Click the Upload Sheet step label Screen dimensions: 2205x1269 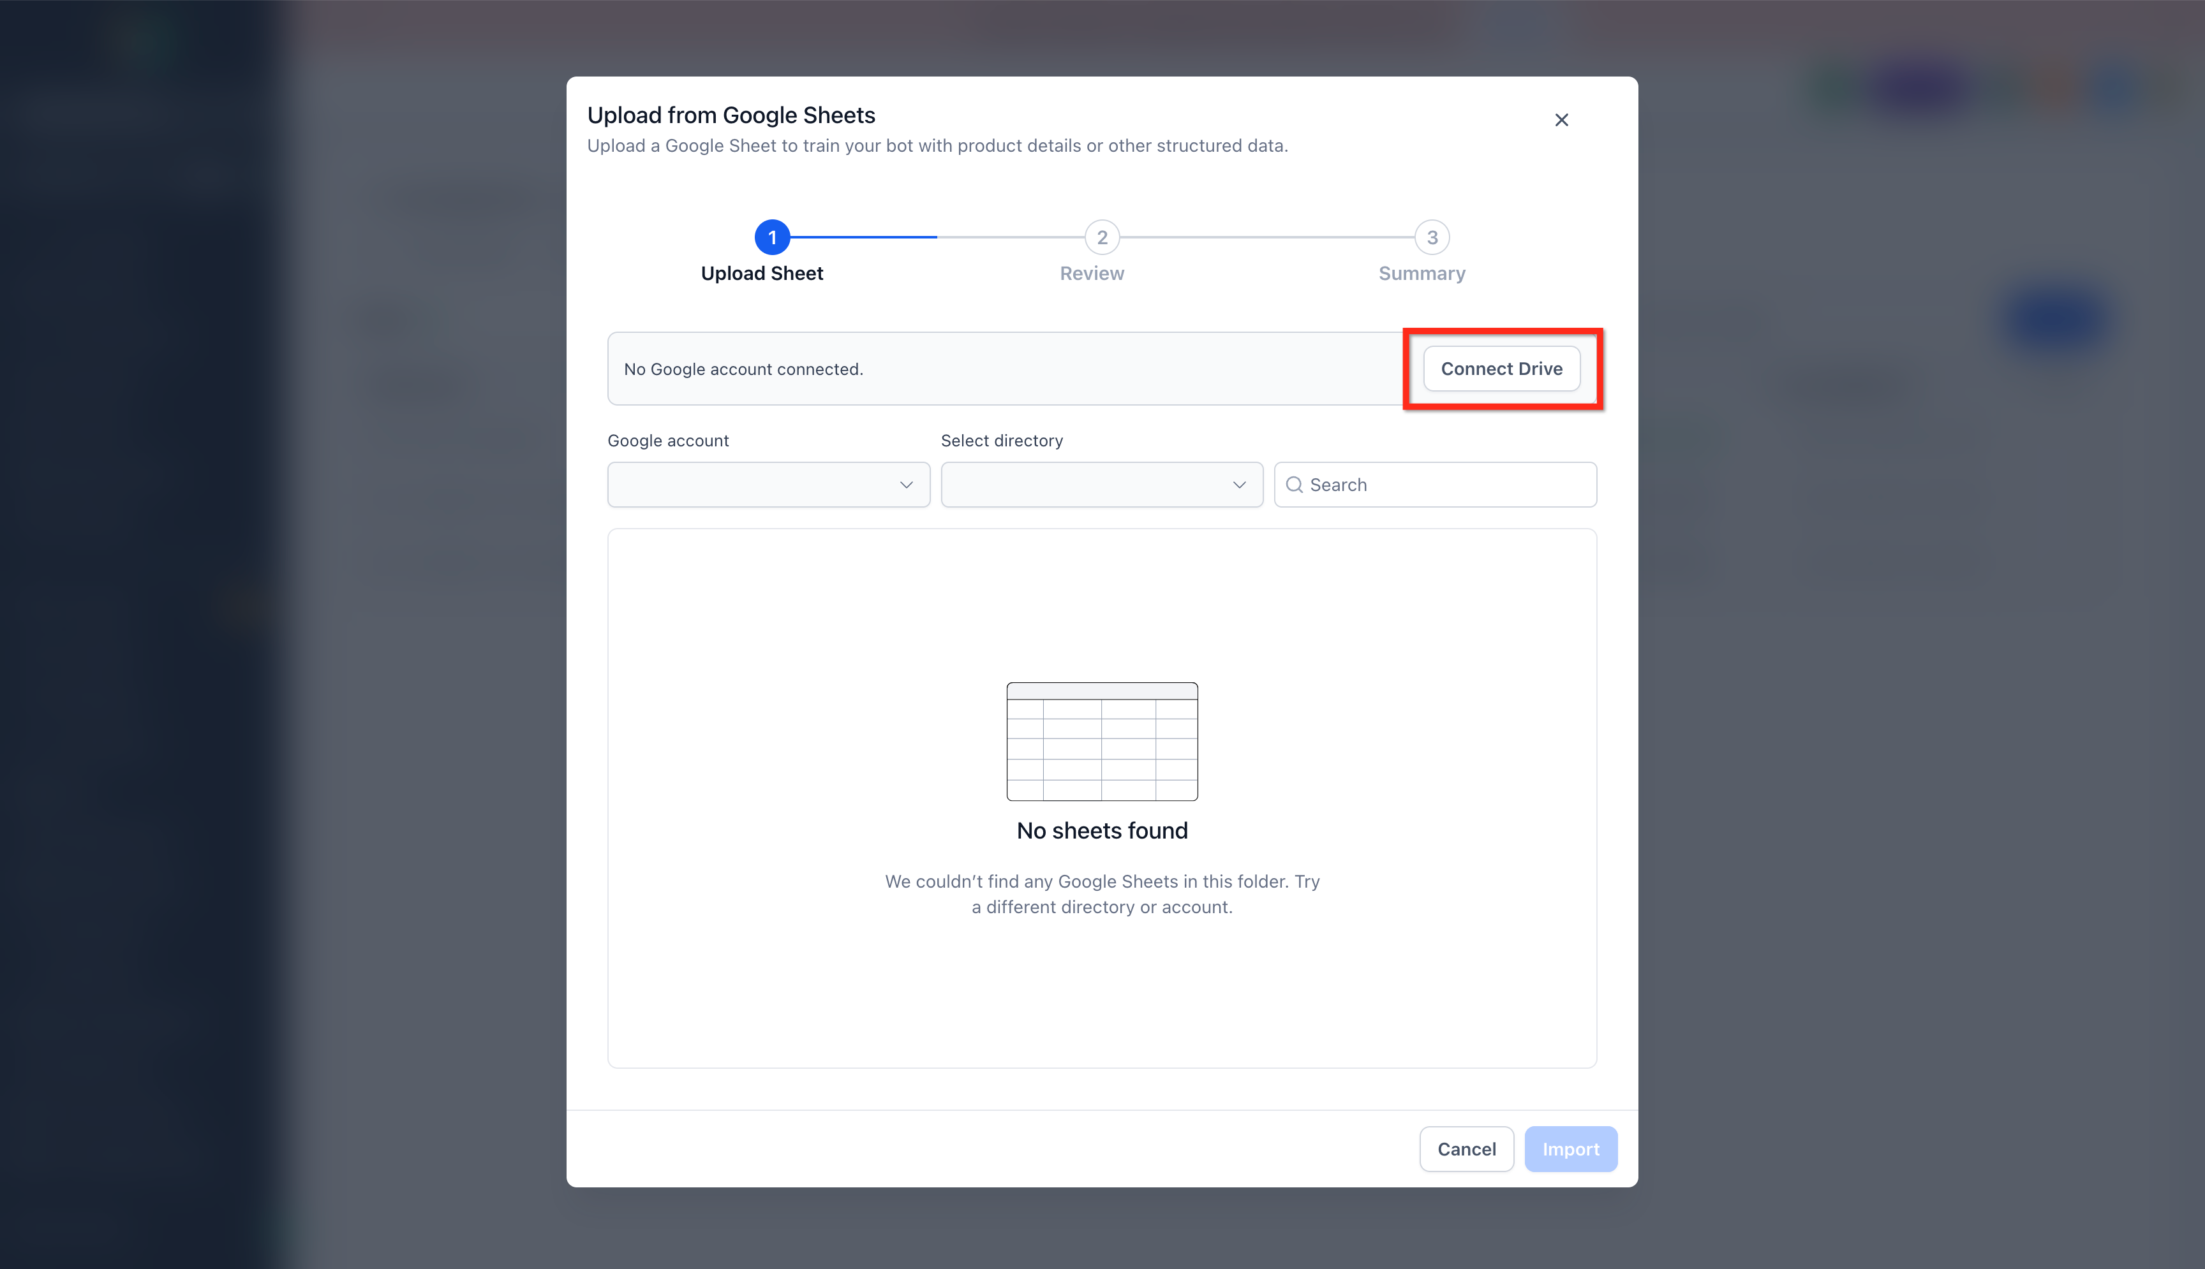(762, 274)
